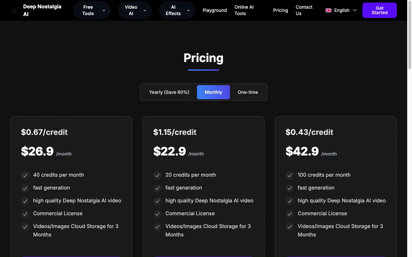Open the Contact Us page
Image resolution: width=412 pixels, height=257 pixels.
click(x=304, y=10)
